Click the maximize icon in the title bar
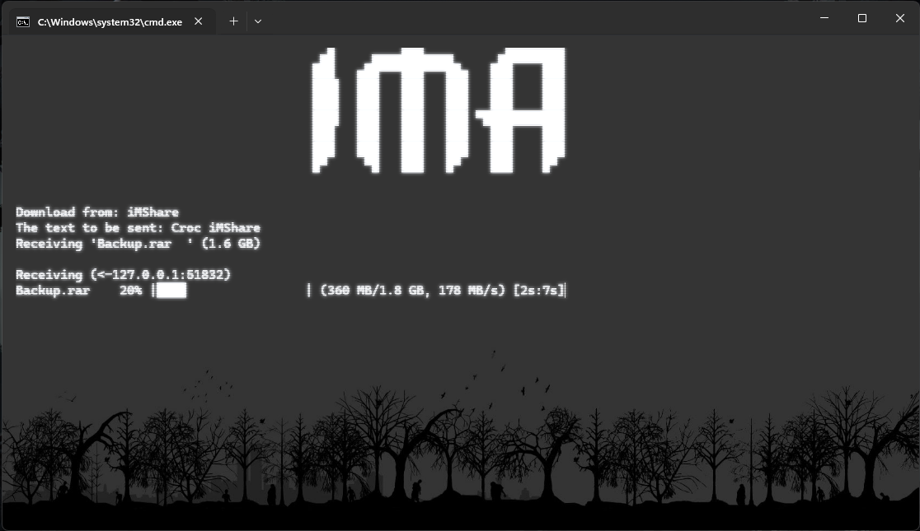920x531 pixels. tap(862, 17)
